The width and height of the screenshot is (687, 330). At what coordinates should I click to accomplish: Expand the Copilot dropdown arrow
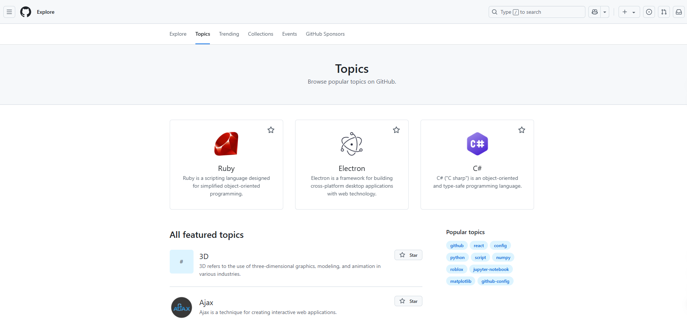tap(605, 12)
